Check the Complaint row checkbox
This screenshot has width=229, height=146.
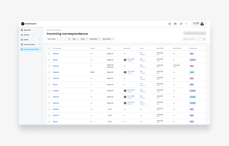pos(49,91)
